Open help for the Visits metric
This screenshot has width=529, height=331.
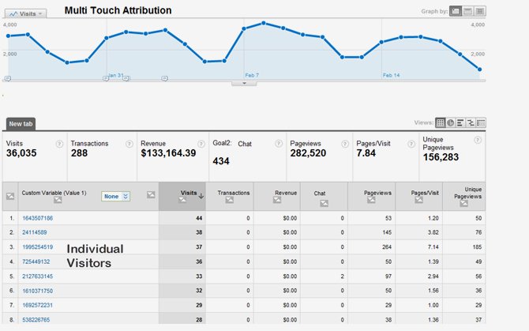coord(59,144)
